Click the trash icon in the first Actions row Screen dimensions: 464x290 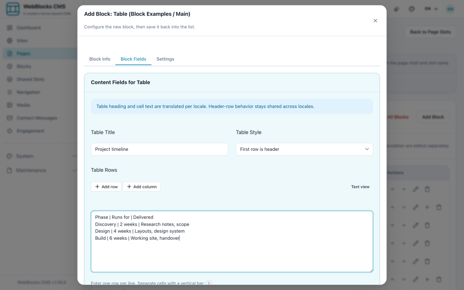click(x=427, y=189)
